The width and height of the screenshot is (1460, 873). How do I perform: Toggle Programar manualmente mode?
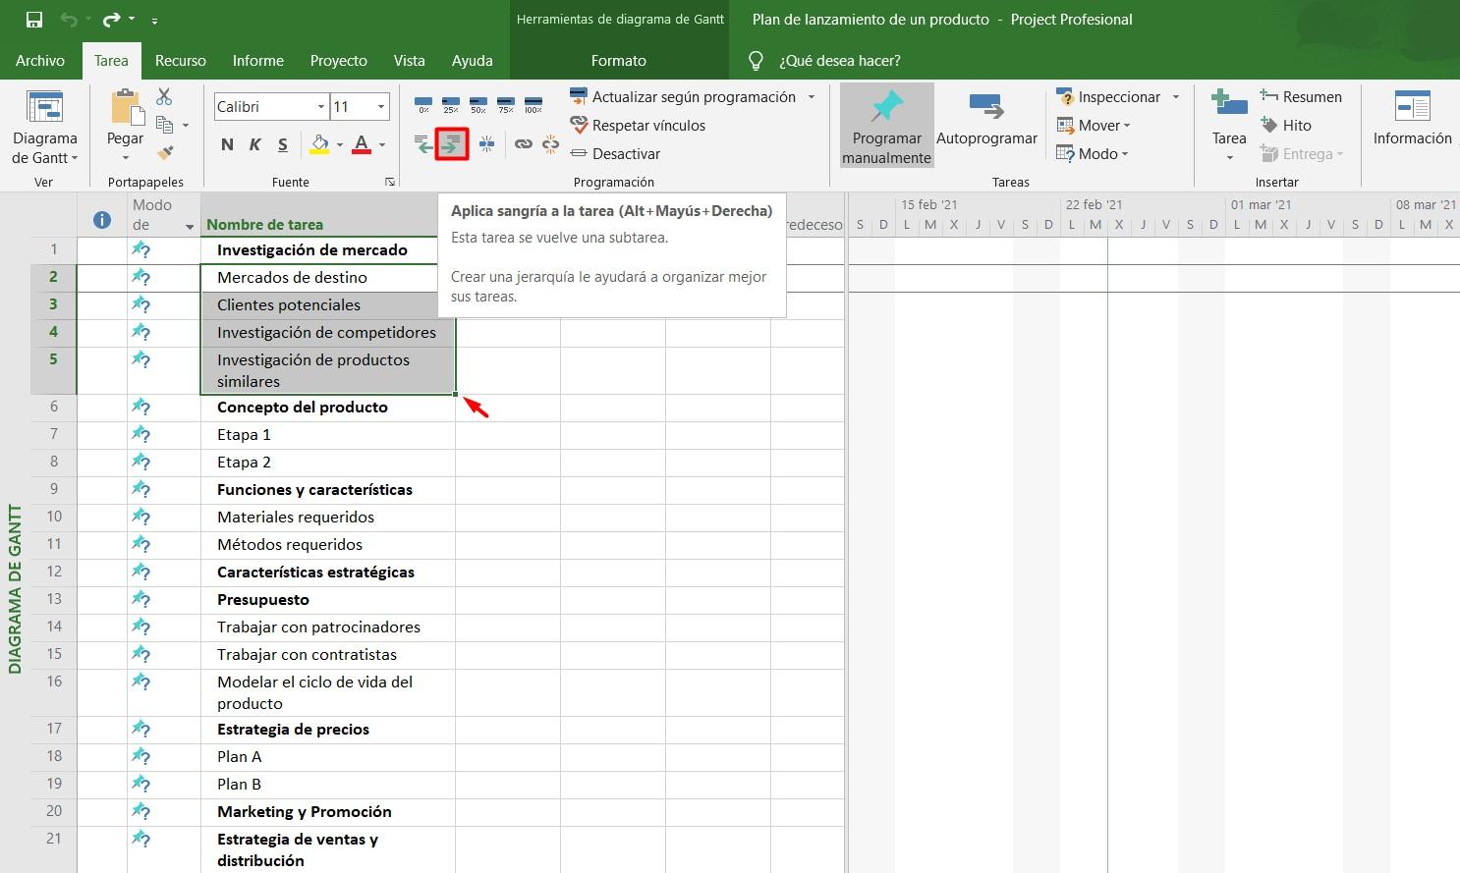pos(886,126)
